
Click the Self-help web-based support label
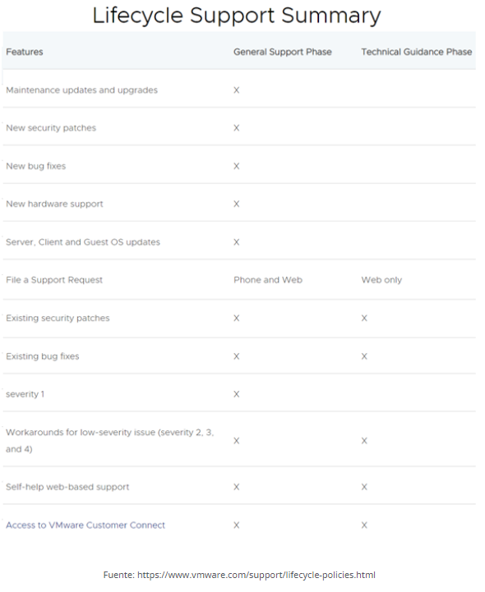67,487
